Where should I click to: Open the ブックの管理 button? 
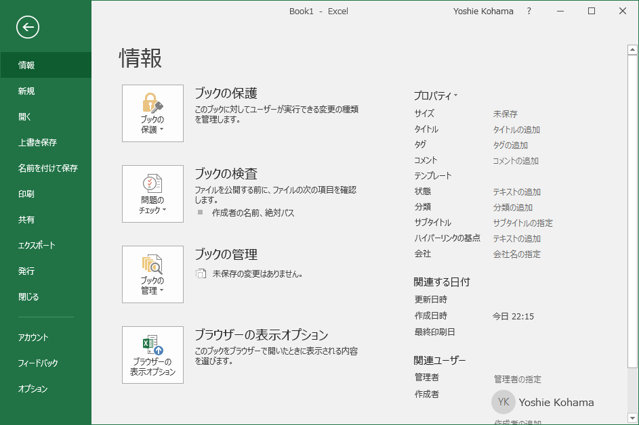click(x=153, y=274)
